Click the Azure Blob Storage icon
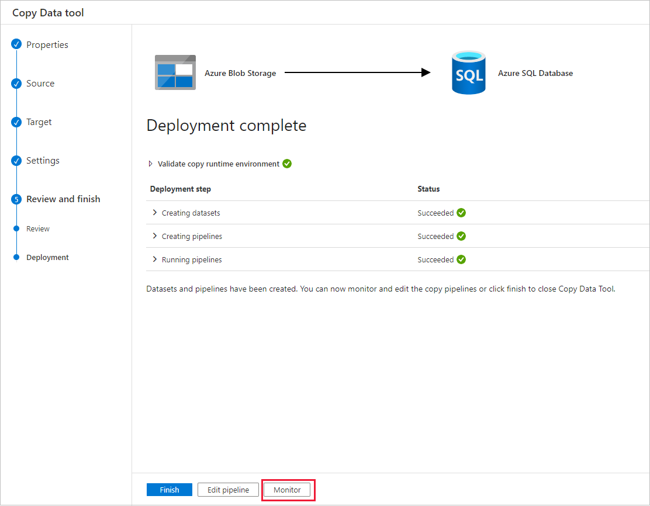Screen dimensions: 650x506 [175, 72]
